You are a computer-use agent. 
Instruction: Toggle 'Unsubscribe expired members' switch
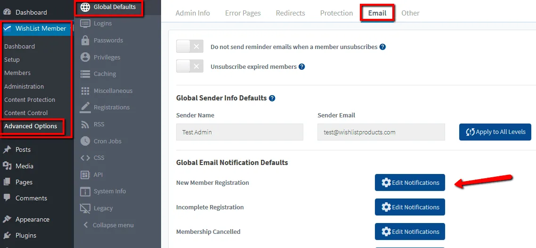point(190,66)
